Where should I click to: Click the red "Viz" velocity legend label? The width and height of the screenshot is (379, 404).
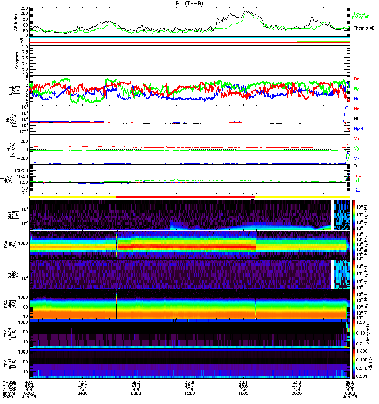[356, 138]
